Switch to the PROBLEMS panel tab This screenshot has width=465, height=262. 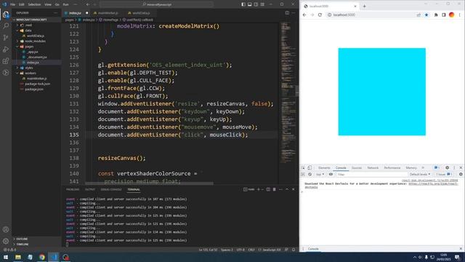tap(73, 189)
